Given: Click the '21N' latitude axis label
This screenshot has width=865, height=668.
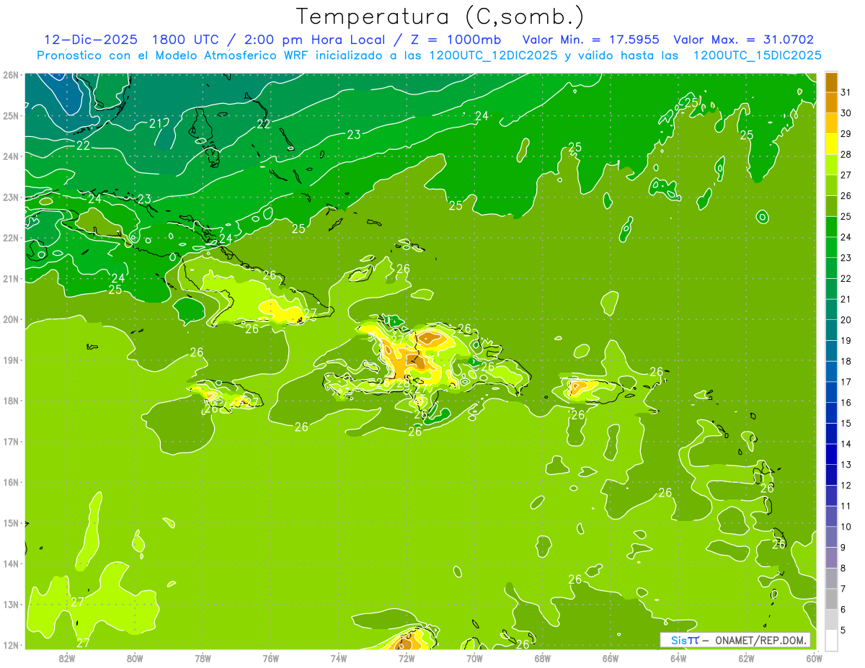Looking at the screenshot, I should (x=10, y=278).
